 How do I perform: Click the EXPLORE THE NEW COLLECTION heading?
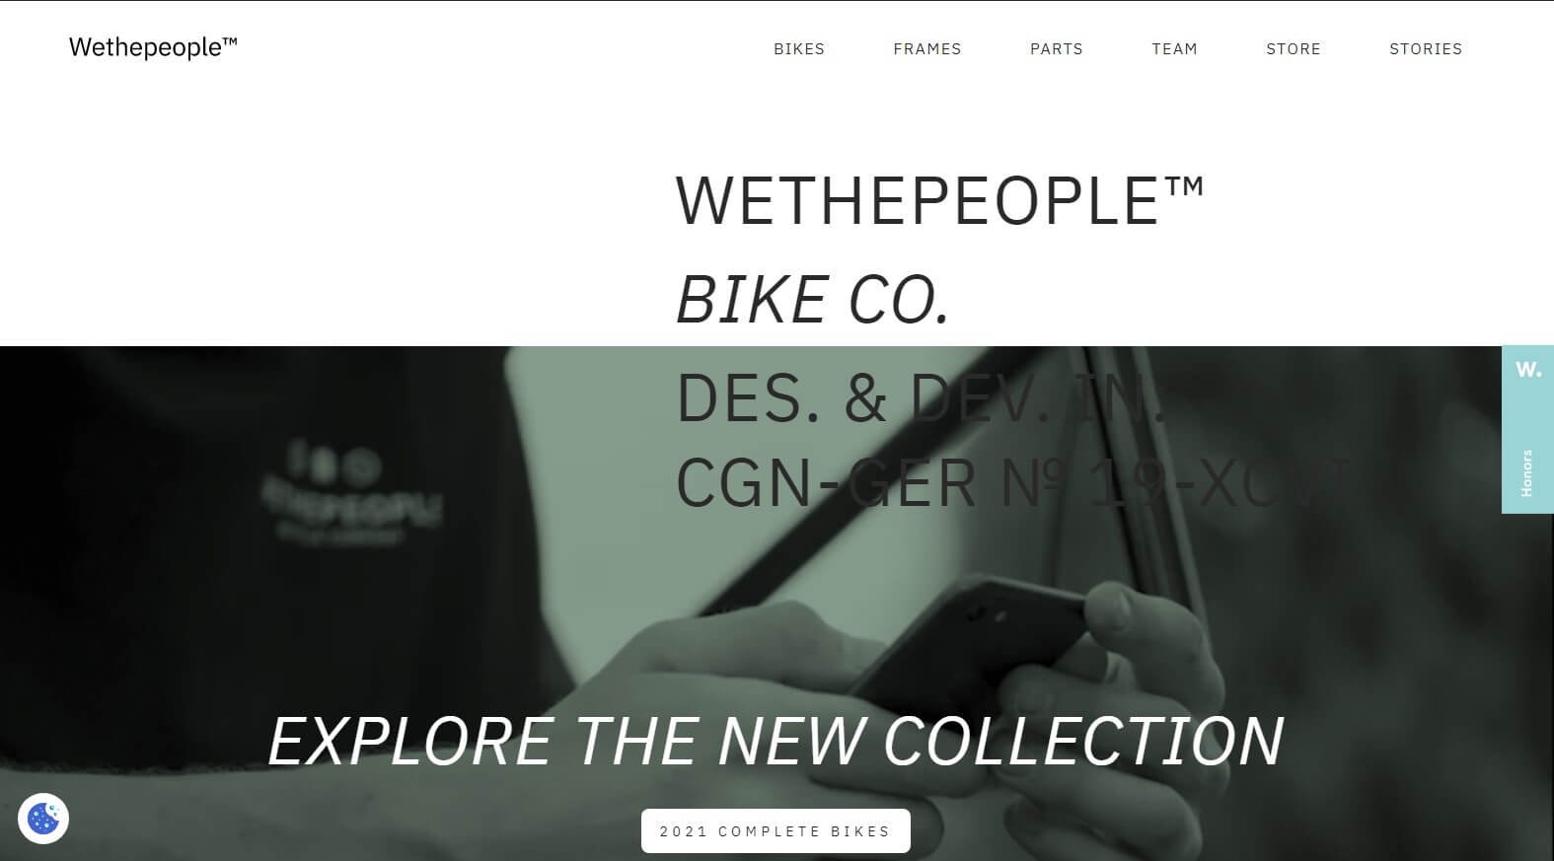click(776, 742)
